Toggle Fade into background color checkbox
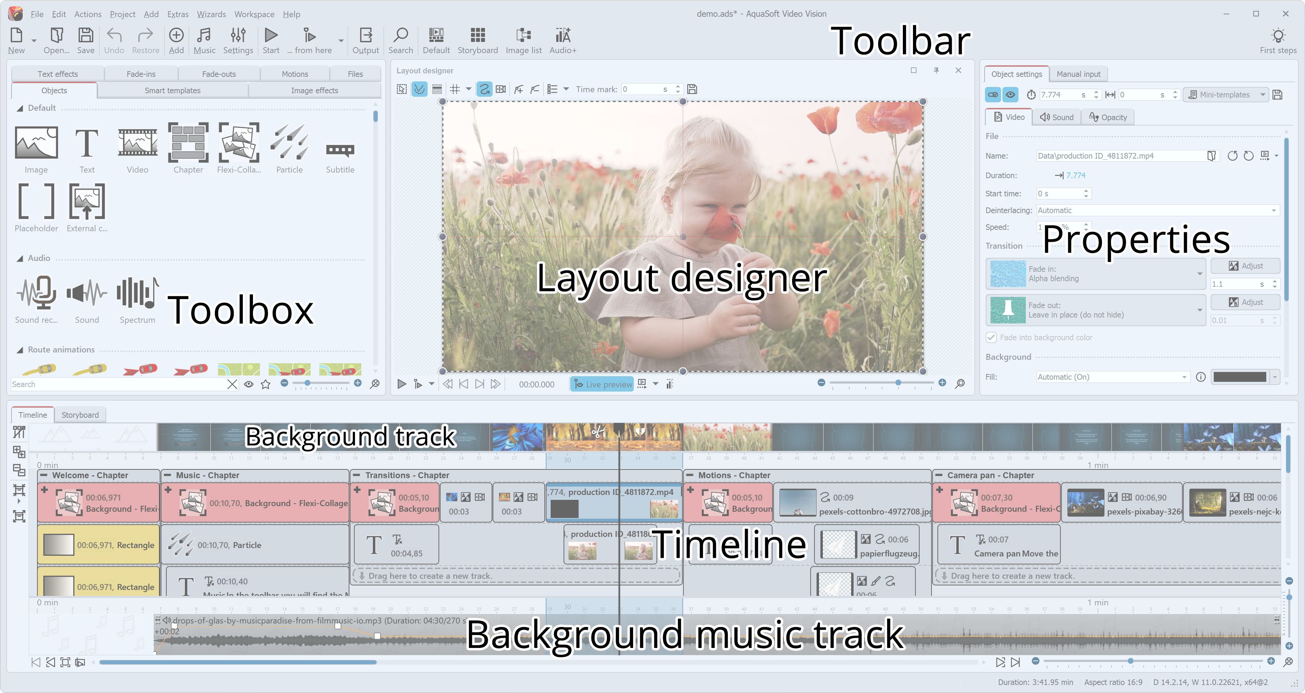Image resolution: width=1305 pixels, height=693 pixels. coord(991,337)
